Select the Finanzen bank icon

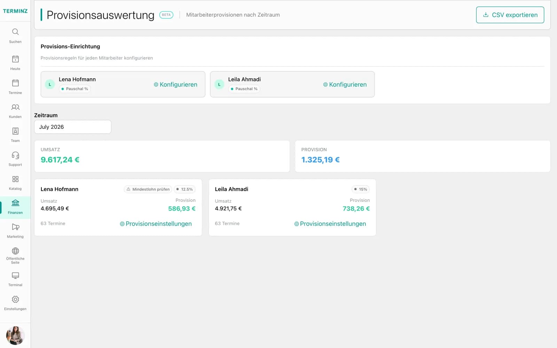(x=15, y=203)
